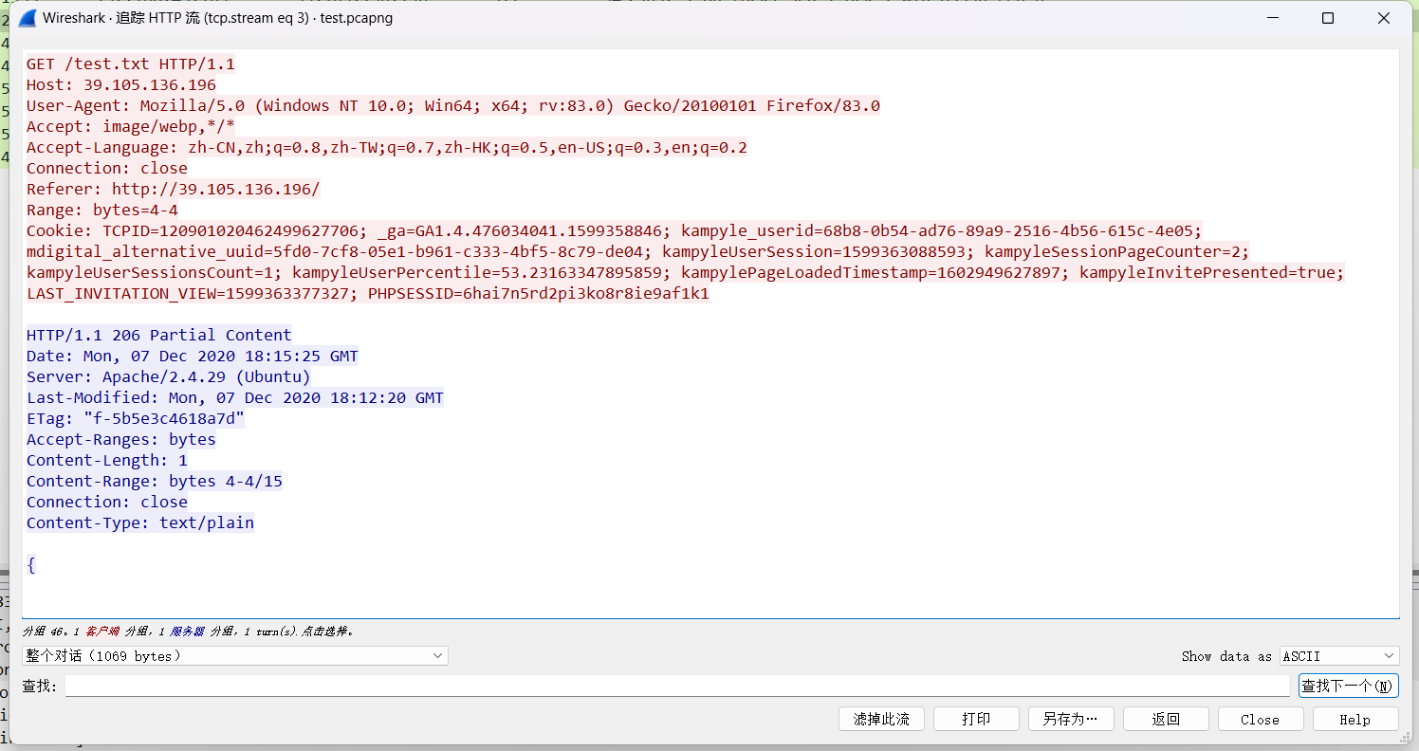The image size is (1419, 751).
Task: Click the dialog title bar text
Action: 218,17
